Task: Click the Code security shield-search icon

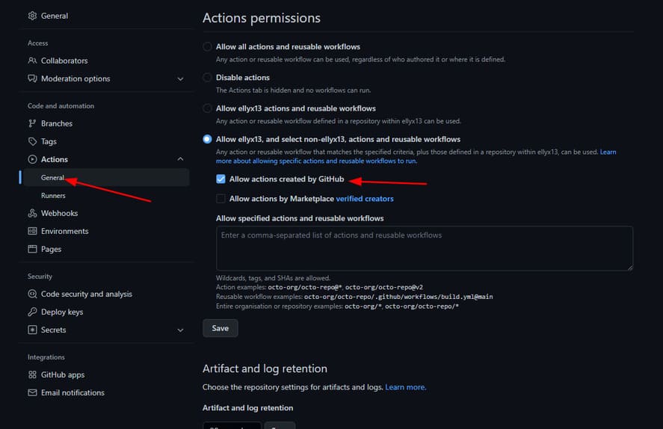Action: (x=32, y=294)
